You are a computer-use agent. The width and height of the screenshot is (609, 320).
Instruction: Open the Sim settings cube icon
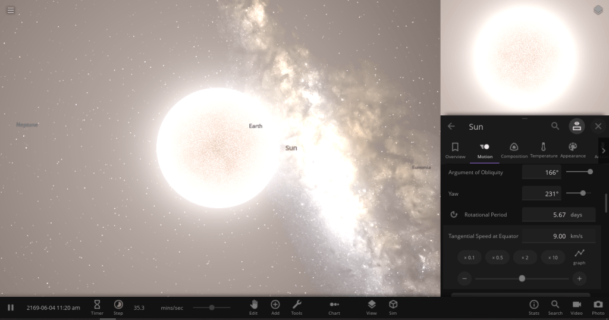coord(393,307)
